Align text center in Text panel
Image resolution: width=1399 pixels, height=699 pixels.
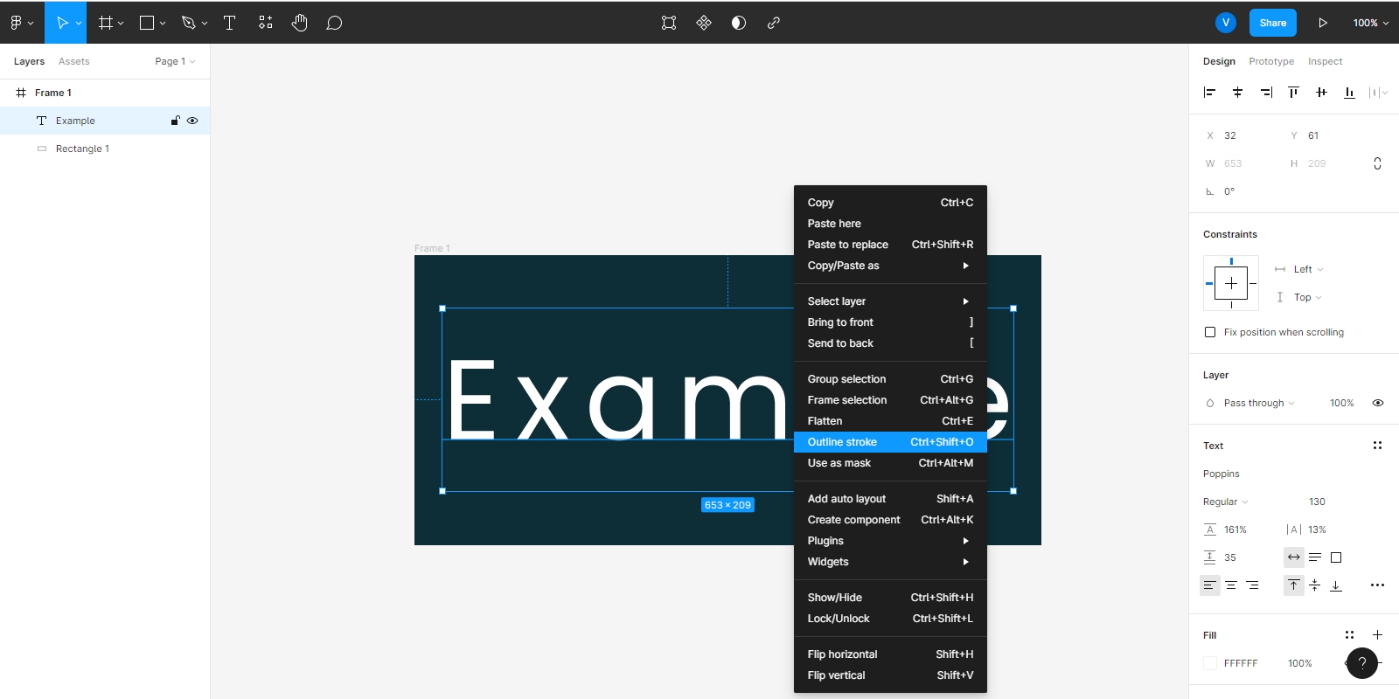[1231, 585]
